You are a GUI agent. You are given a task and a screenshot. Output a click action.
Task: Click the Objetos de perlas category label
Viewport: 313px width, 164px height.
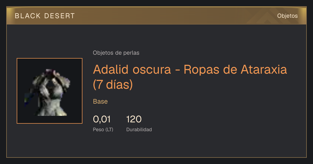(116, 53)
